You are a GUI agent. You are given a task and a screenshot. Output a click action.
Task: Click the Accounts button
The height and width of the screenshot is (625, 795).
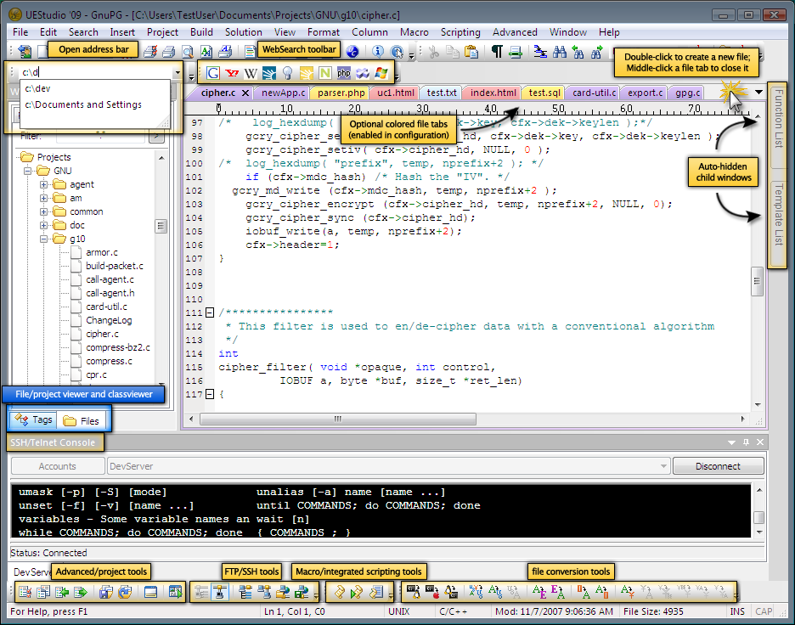(57, 466)
